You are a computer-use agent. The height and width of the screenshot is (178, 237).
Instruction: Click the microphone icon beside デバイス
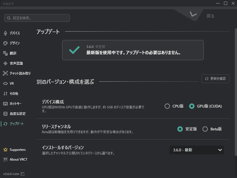click(x=5, y=33)
